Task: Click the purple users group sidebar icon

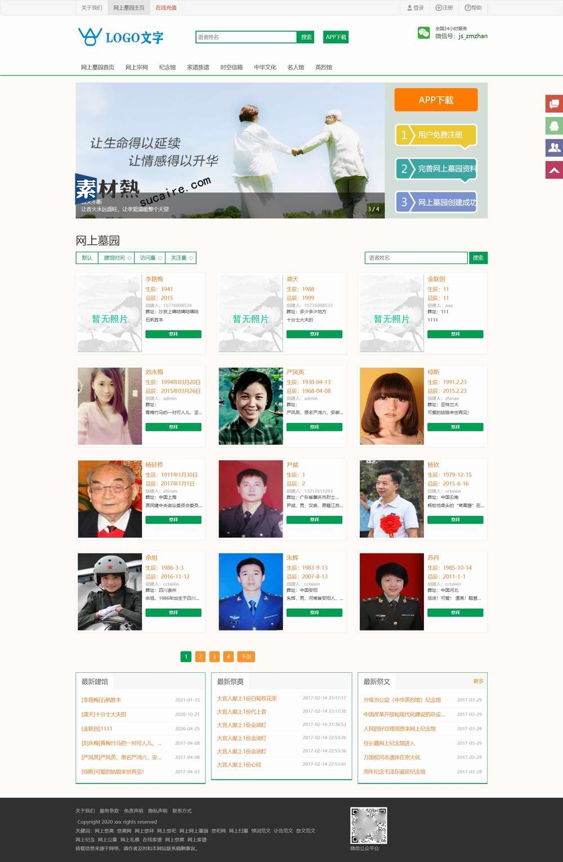Action: point(554,148)
